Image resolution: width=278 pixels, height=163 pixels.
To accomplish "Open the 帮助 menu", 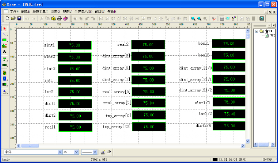I will pyautogui.click(x=112, y=12).
